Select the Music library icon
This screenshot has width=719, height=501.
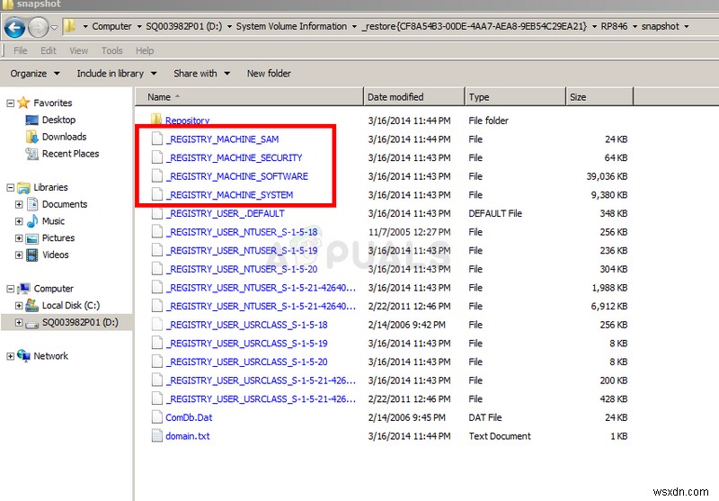click(32, 221)
